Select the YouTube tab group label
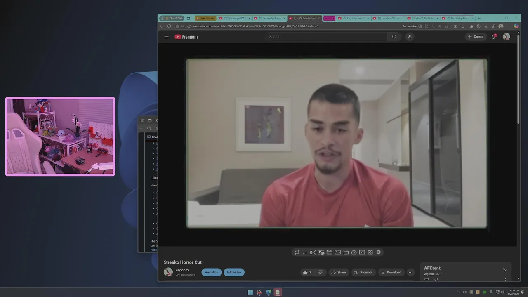Screen dimensions: 528x297 (329, 18)
